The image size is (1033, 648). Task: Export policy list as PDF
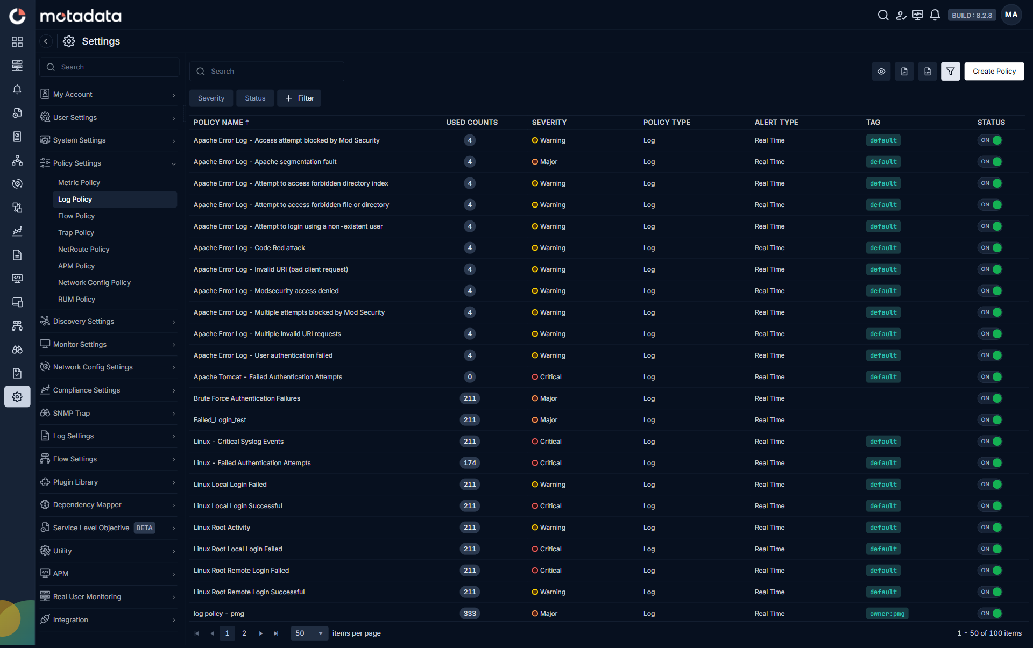point(904,71)
